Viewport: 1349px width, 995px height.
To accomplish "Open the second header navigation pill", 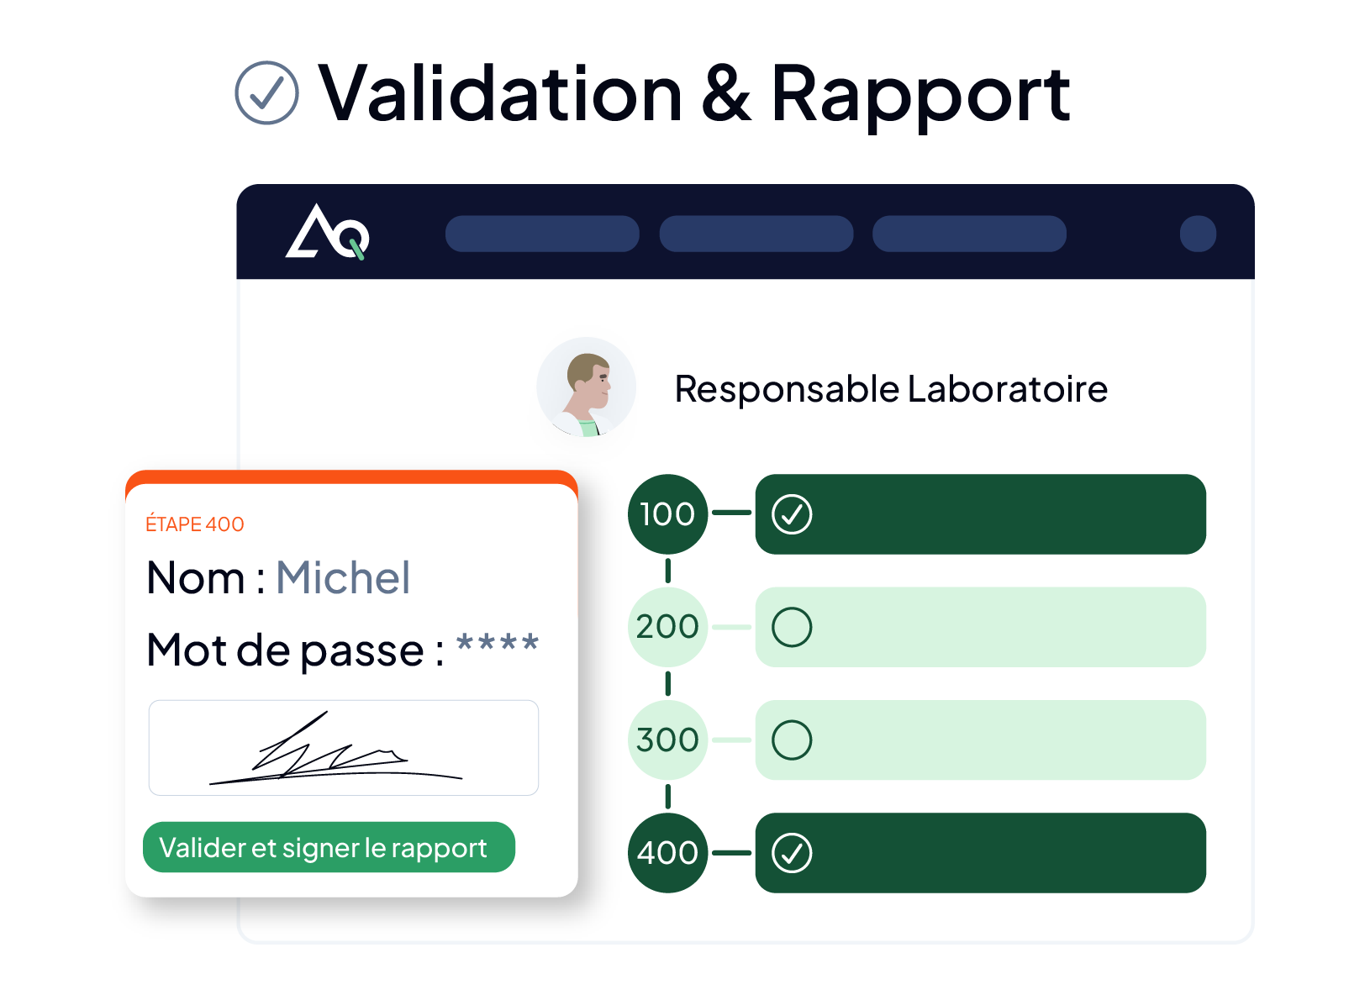I will pos(756,234).
